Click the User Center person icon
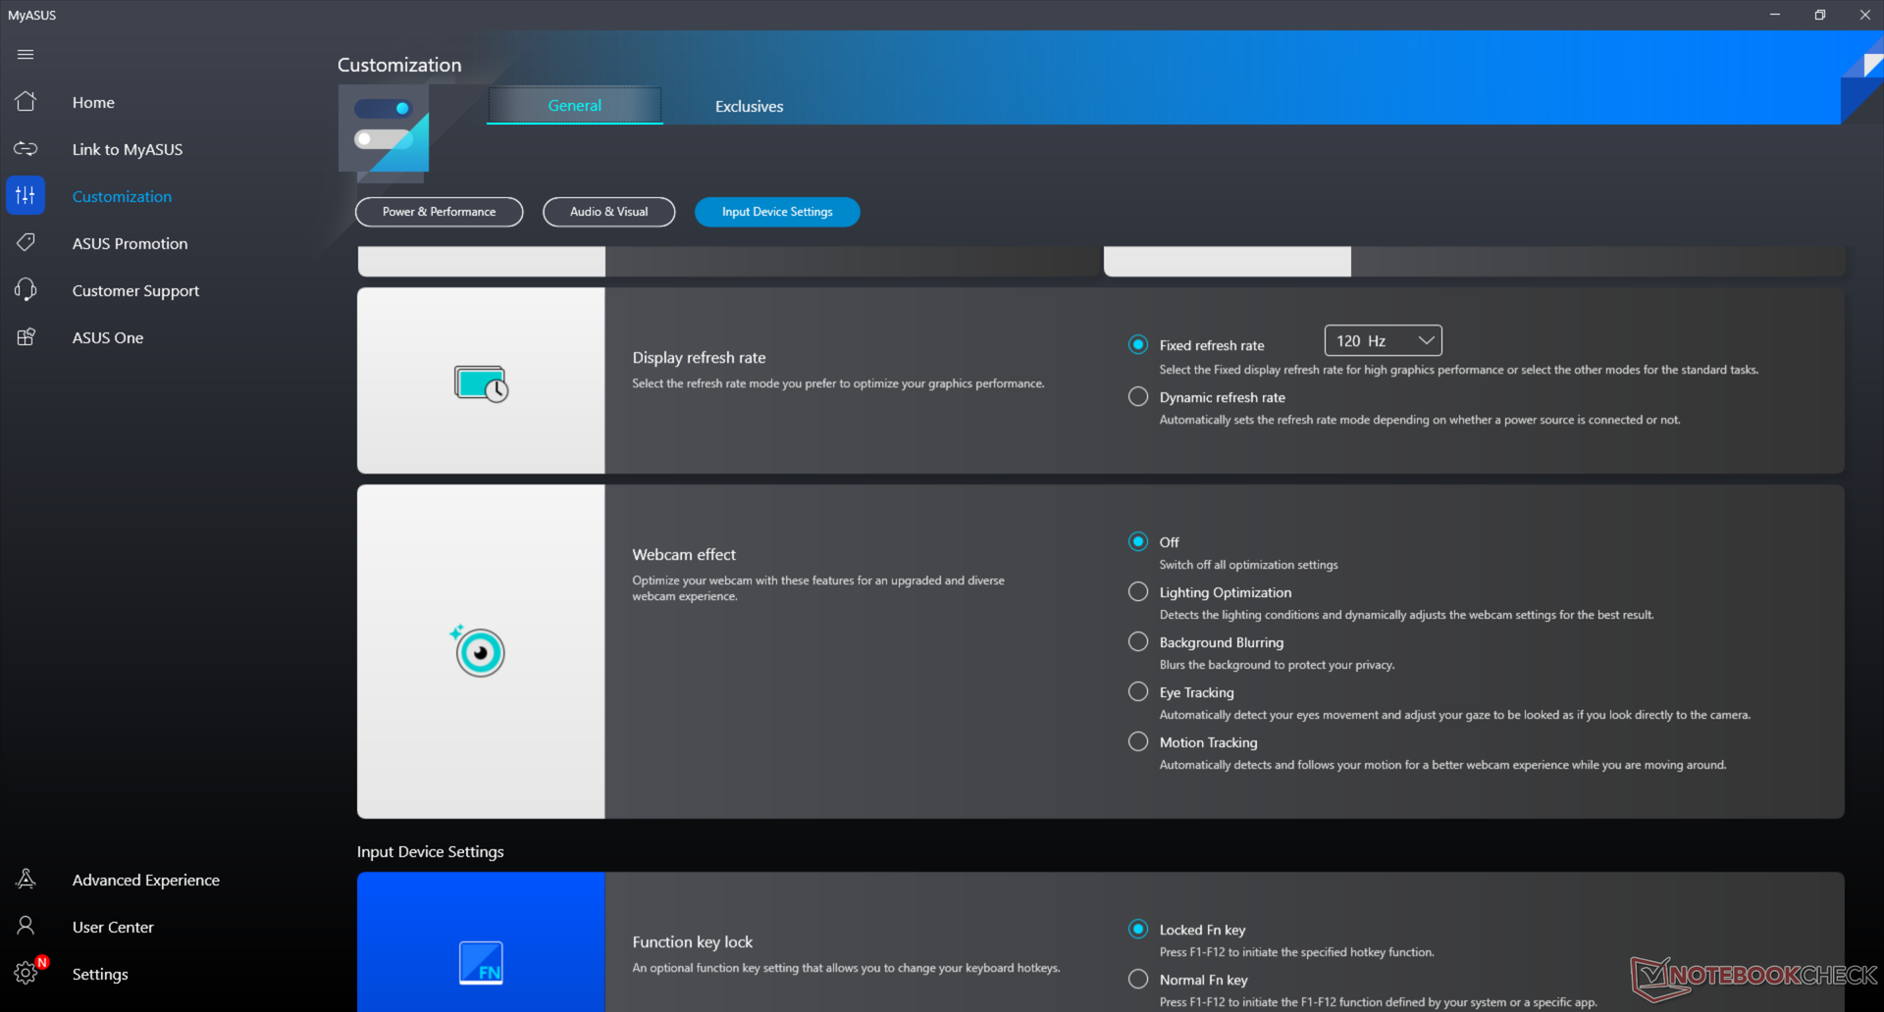Screen dimensions: 1884x1012 tap(26, 927)
